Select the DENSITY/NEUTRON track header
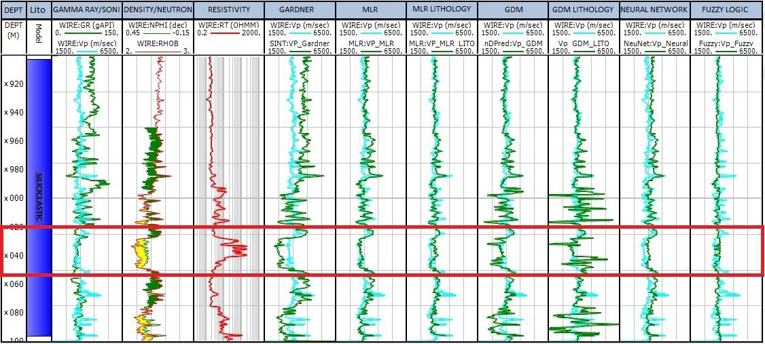 pos(158,9)
